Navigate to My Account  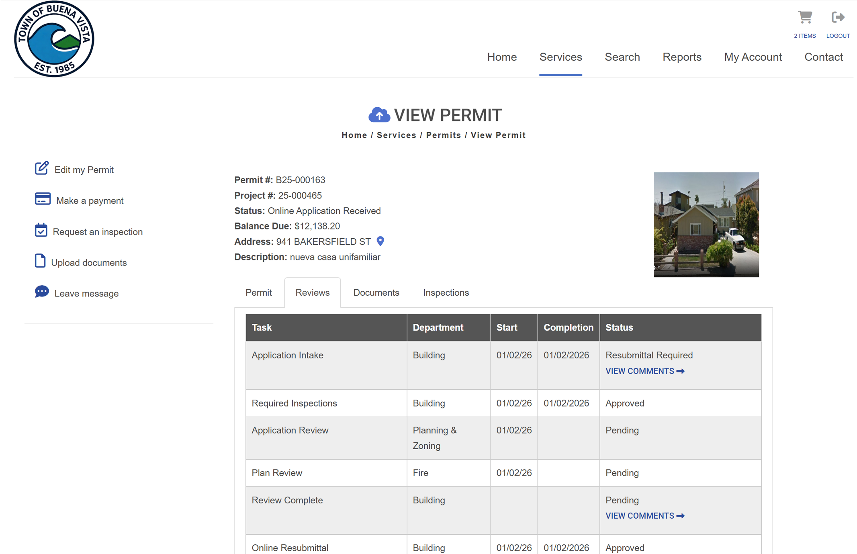[753, 57]
